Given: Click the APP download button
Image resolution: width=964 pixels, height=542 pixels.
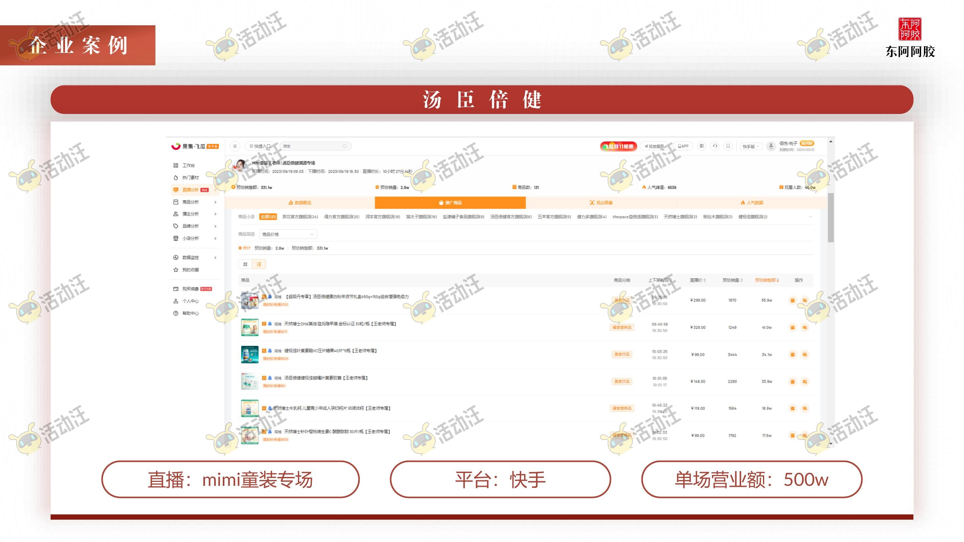Looking at the screenshot, I should tap(683, 146).
